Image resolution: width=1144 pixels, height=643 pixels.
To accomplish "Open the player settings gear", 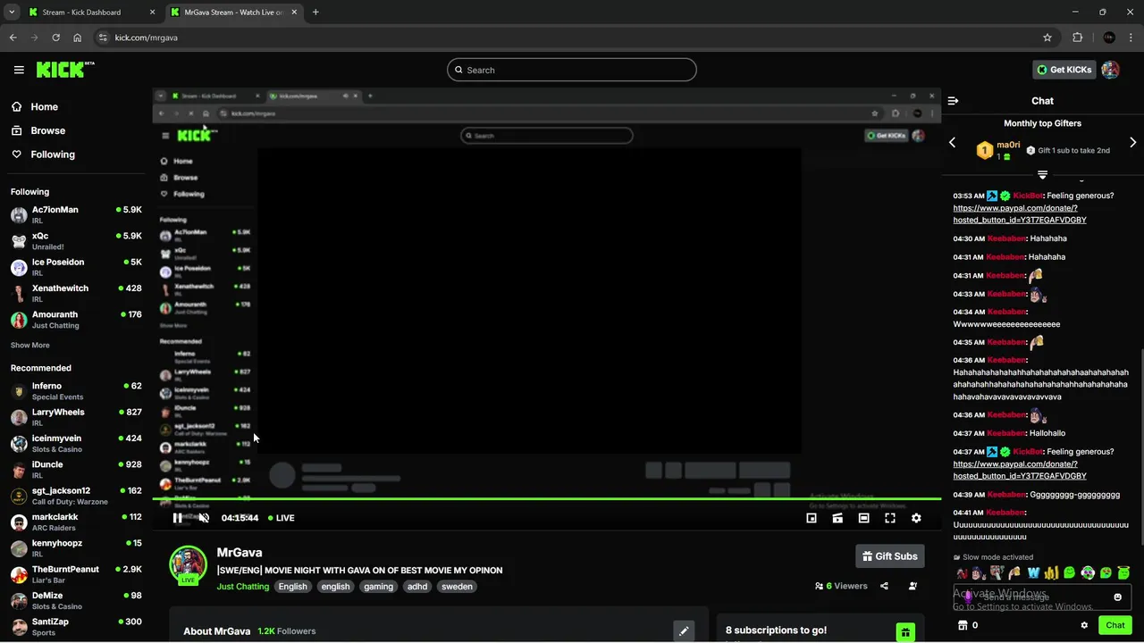I will click(x=916, y=518).
